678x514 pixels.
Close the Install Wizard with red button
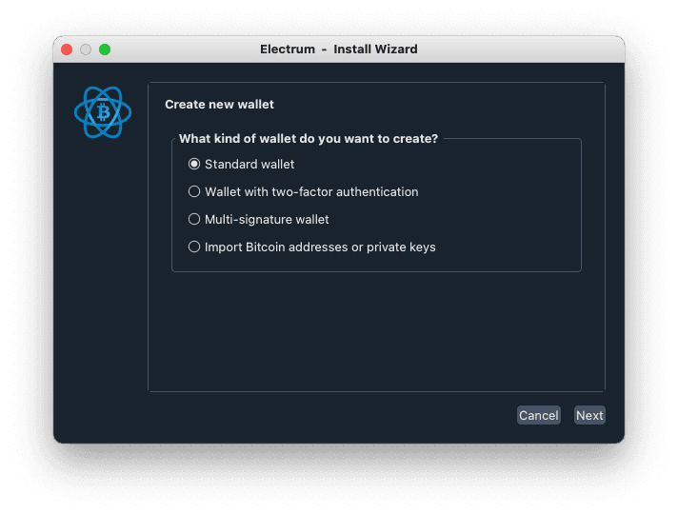pos(67,49)
